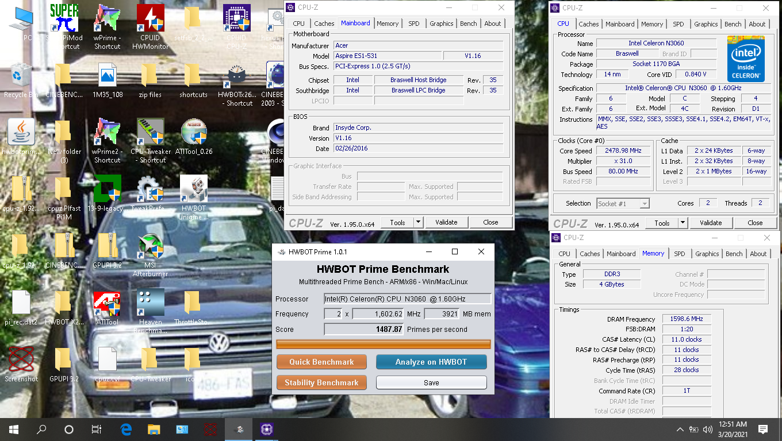This screenshot has width=782, height=441.
Task: Open the taskbar search icon
Action: (x=41, y=429)
